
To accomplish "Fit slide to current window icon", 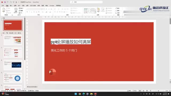I will (170, 91).
